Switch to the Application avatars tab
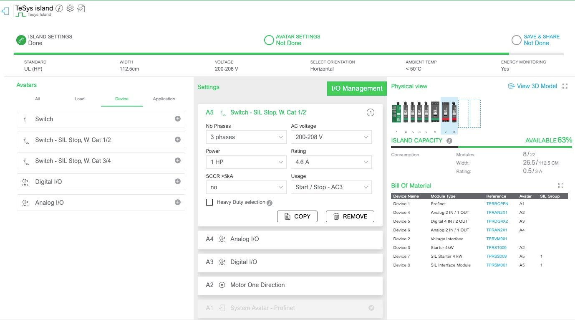575x320 pixels. 164,99
